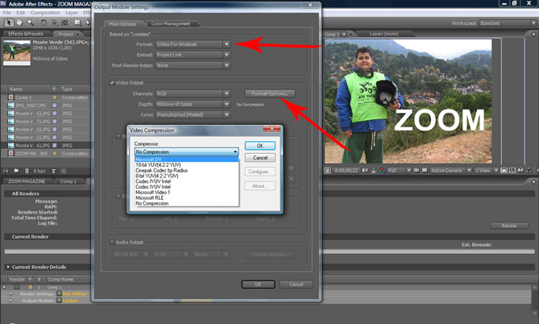Enable the Audio Output checkbox
The height and width of the screenshot is (324, 539).
[111, 242]
